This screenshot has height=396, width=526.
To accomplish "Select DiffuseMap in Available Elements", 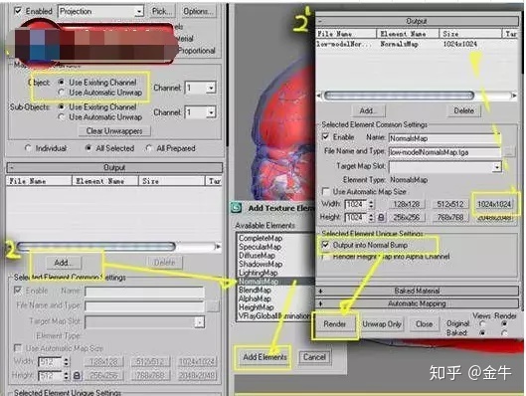I will (x=257, y=256).
